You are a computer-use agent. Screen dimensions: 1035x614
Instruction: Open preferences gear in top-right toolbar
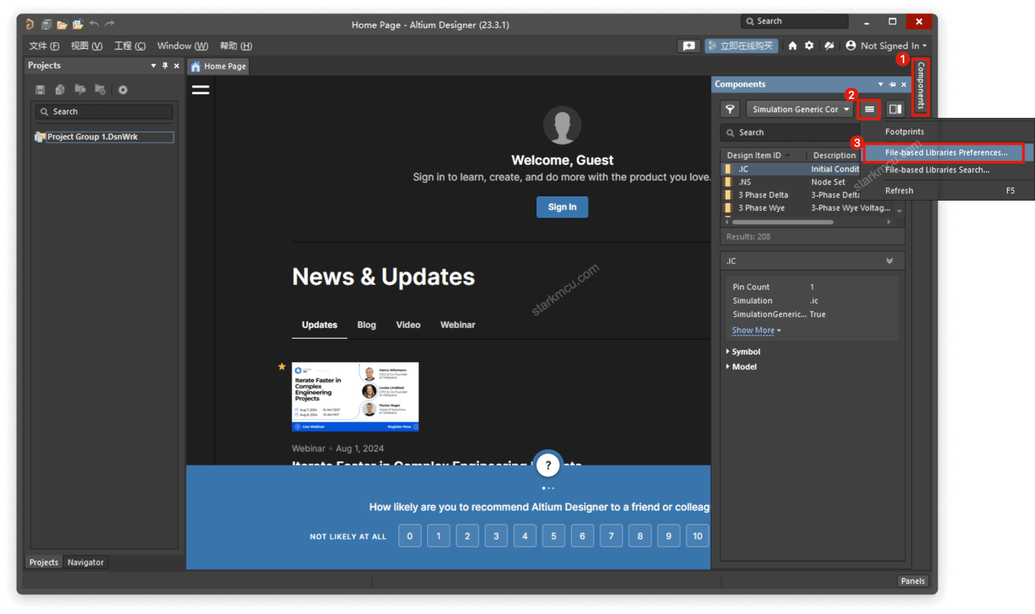tap(809, 46)
